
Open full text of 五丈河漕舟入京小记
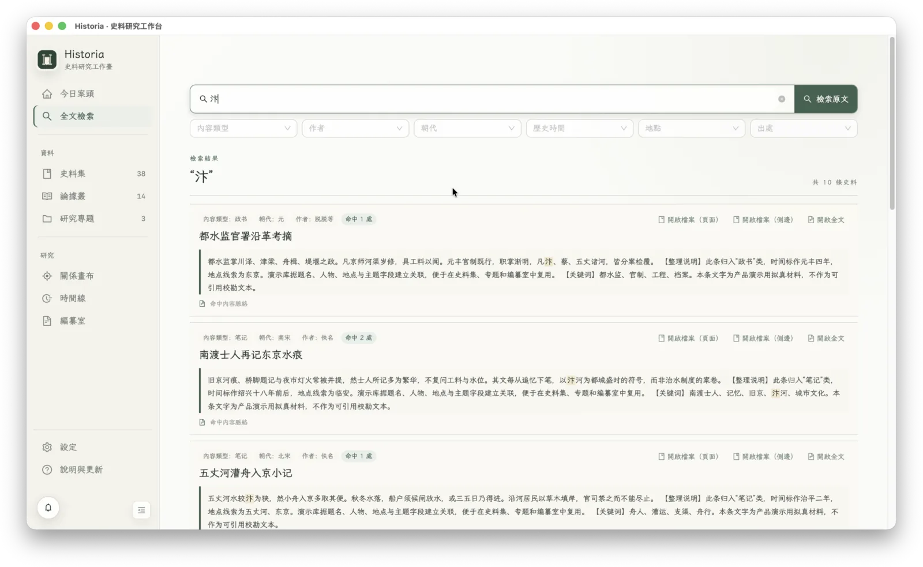[826, 457]
